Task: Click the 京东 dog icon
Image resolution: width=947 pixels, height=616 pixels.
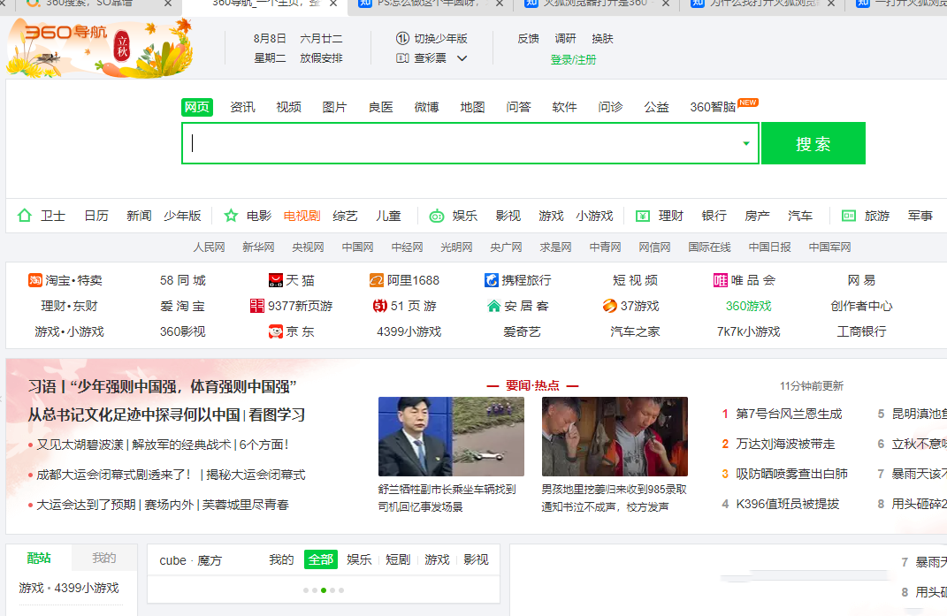Action: coord(275,331)
